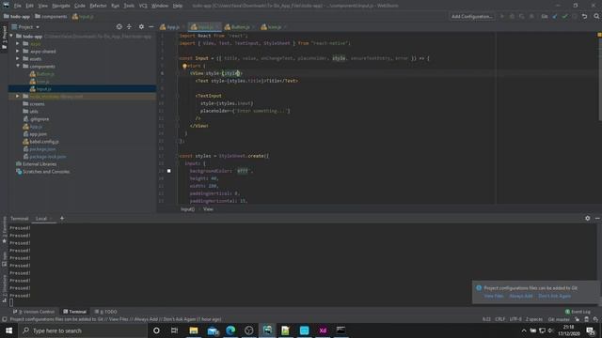Click Add Configuration button

[x=472, y=17]
